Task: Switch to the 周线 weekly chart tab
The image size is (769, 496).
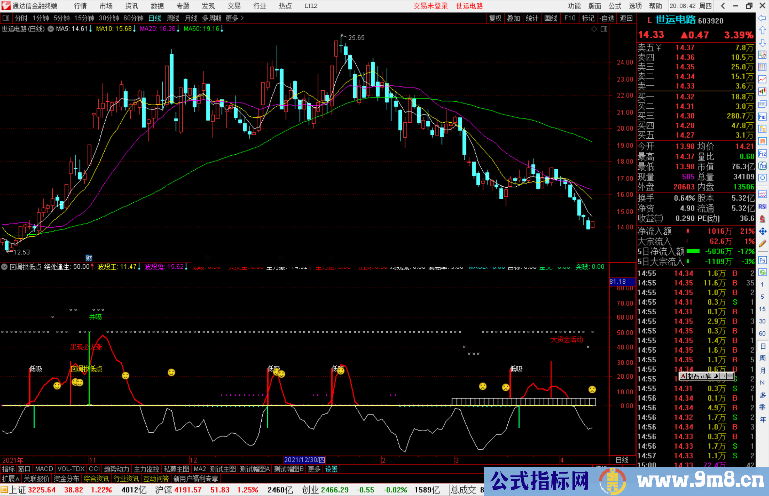Action: [173, 18]
